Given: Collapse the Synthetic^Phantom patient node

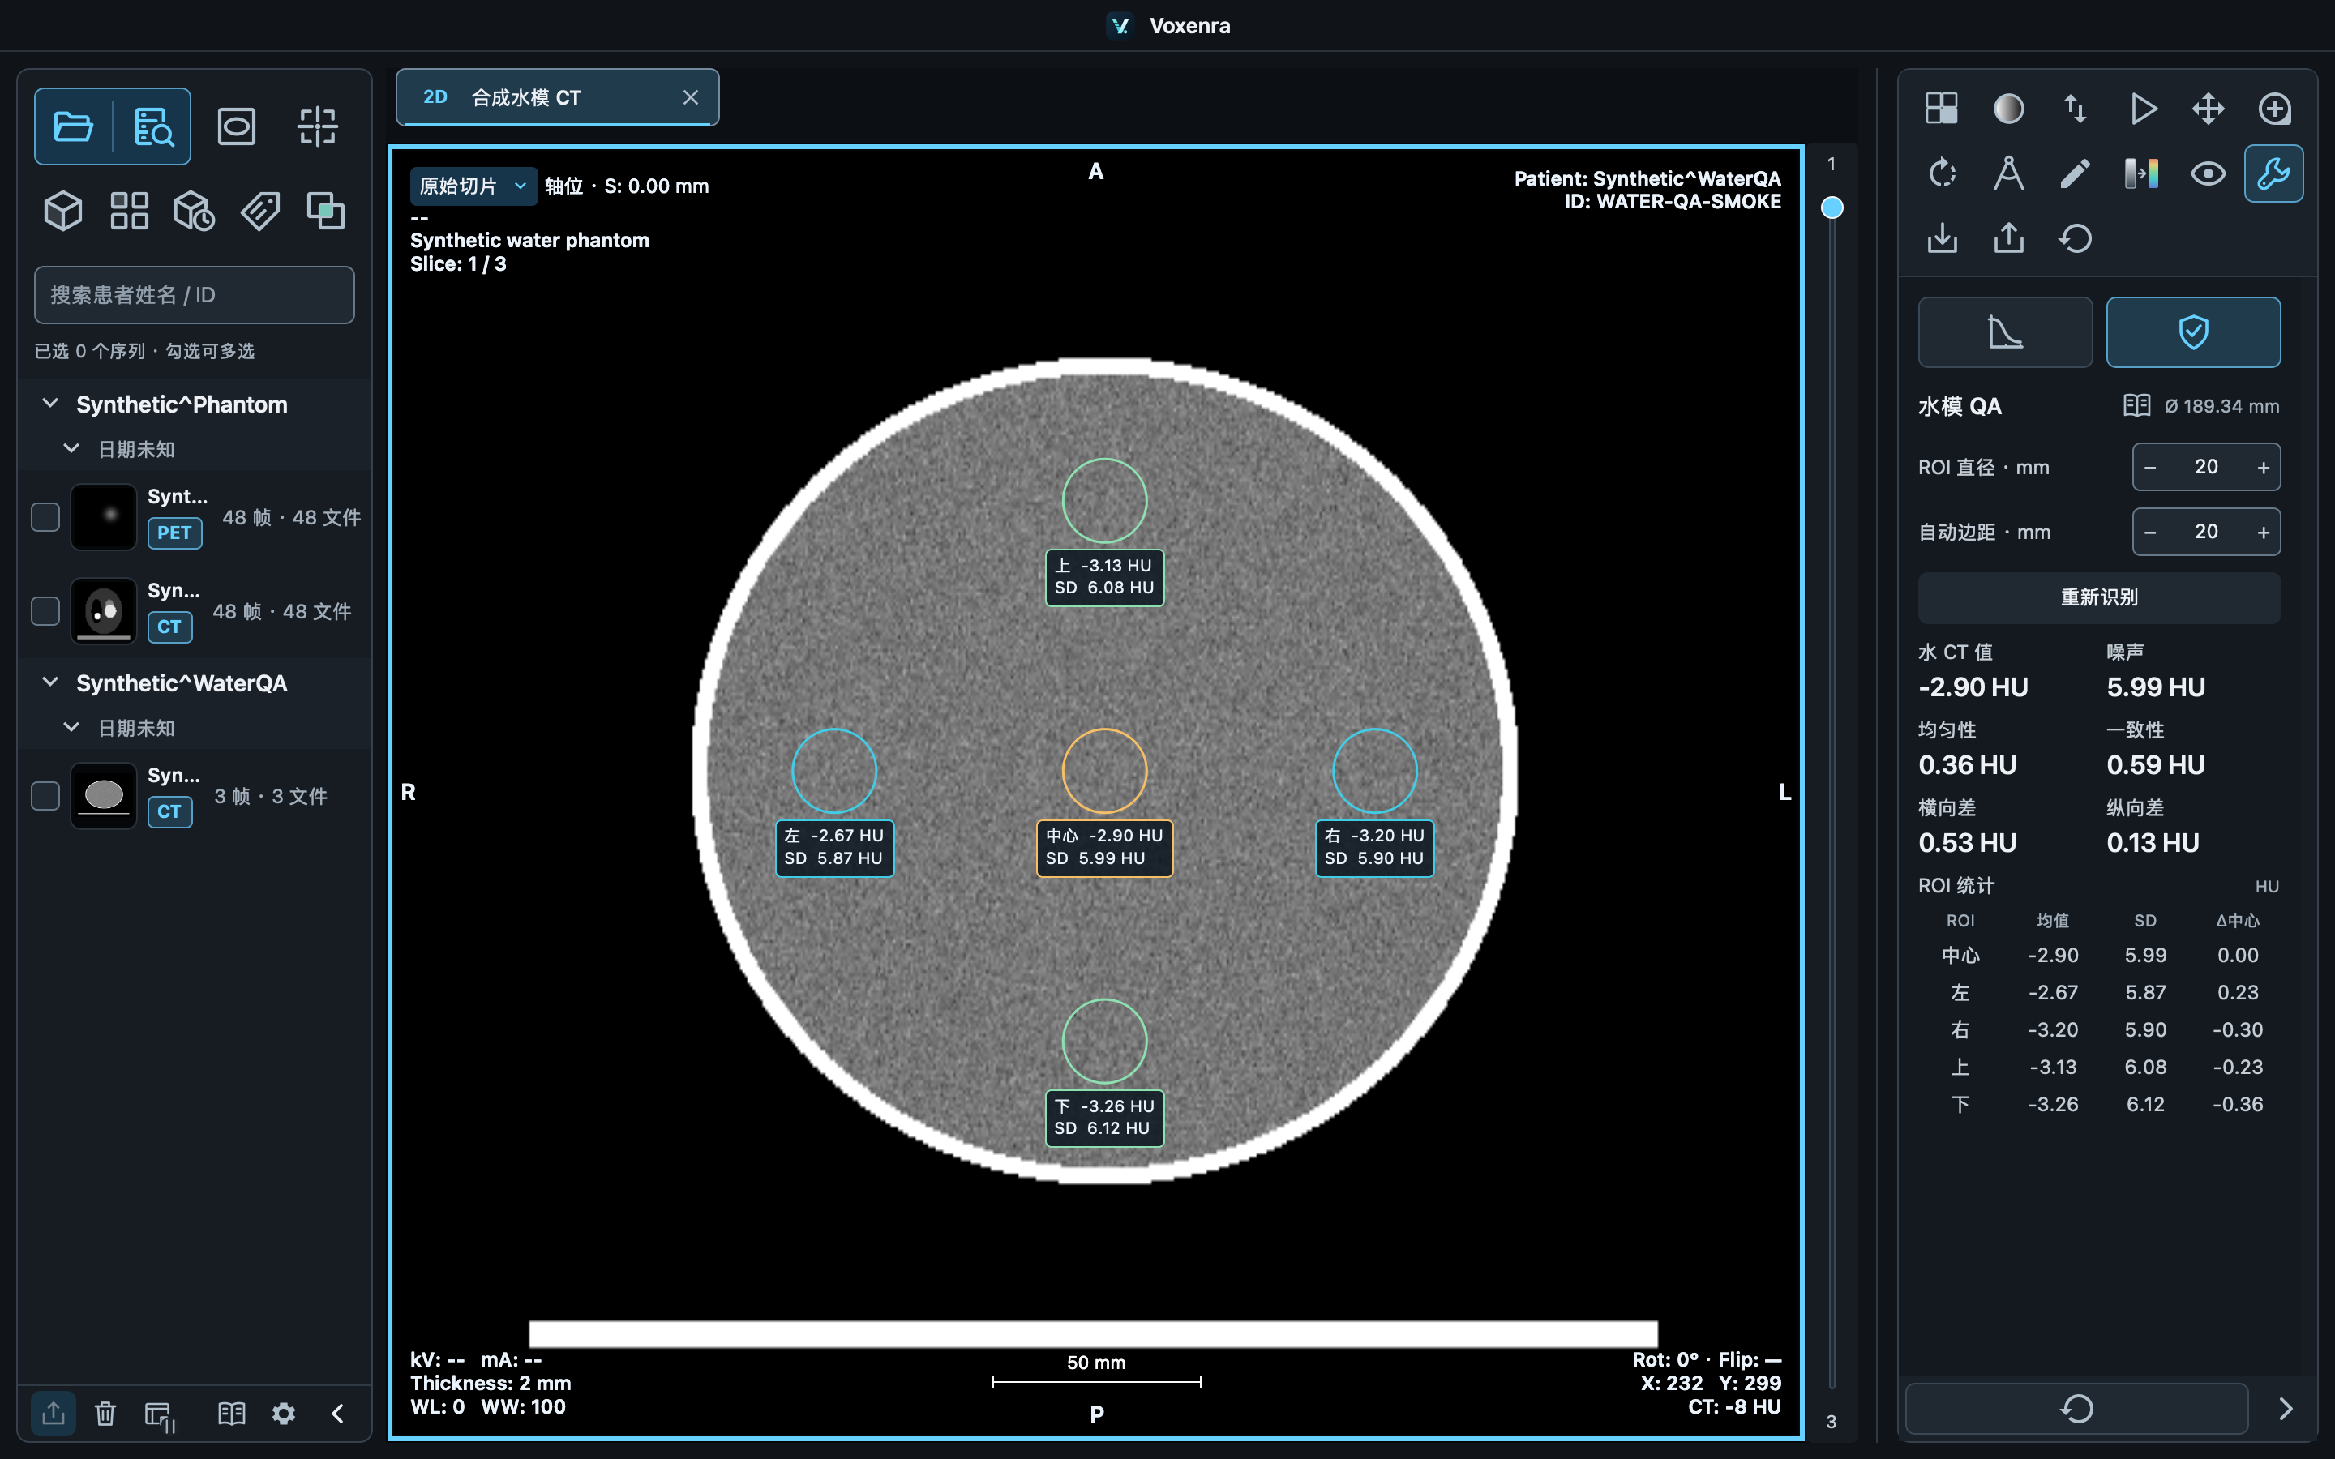Looking at the screenshot, I should pyautogui.click(x=50, y=404).
